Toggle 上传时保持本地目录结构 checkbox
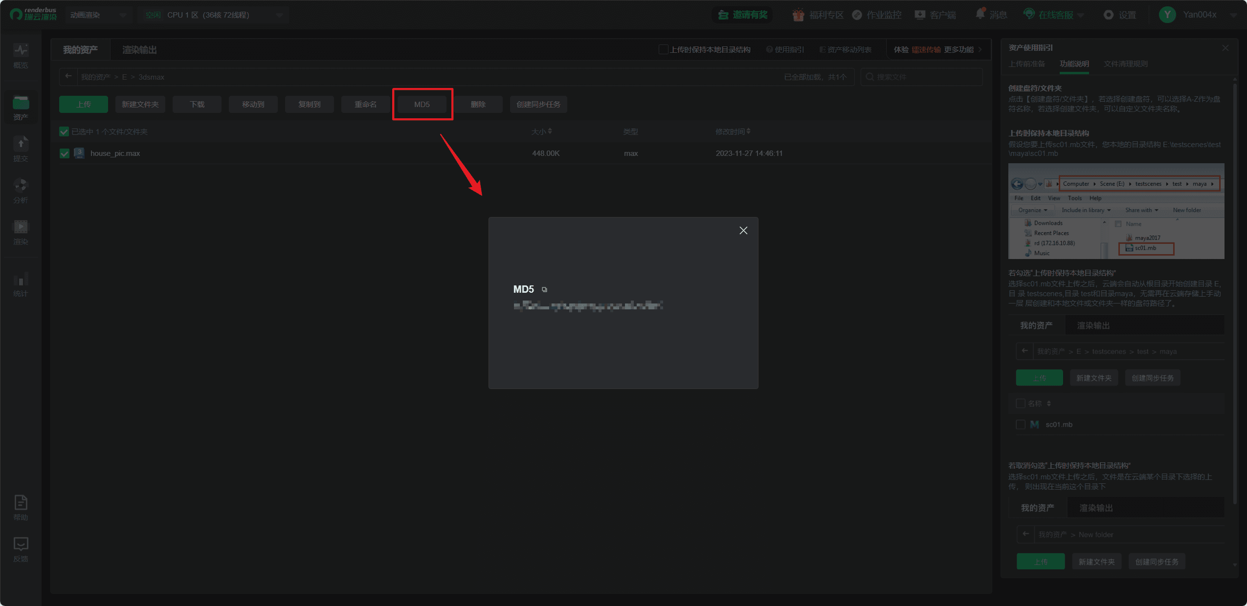Viewport: 1247px width, 606px height. tap(663, 49)
